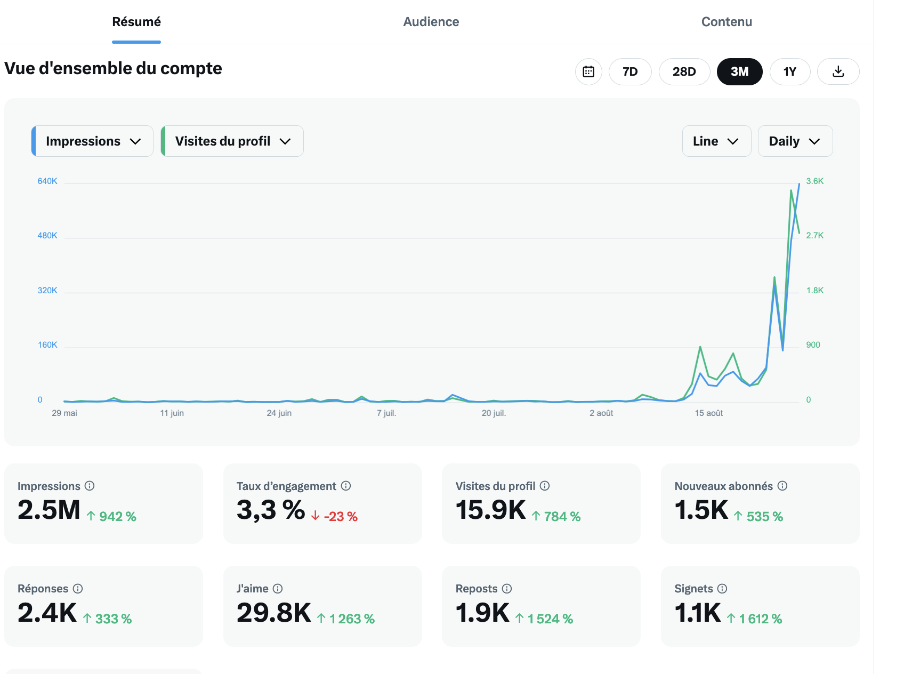Image resolution: width=904 pixels, height=674 pixels.
Task: Switch time range to 28D
Action: coord(684,71)
